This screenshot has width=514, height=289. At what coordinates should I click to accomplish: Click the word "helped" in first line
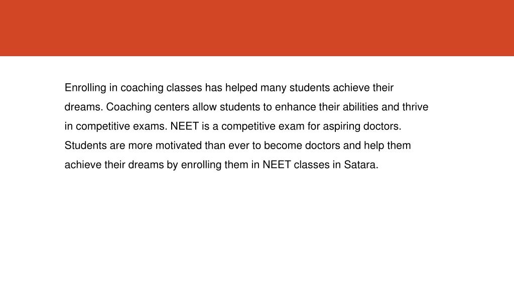pos(241,88)
